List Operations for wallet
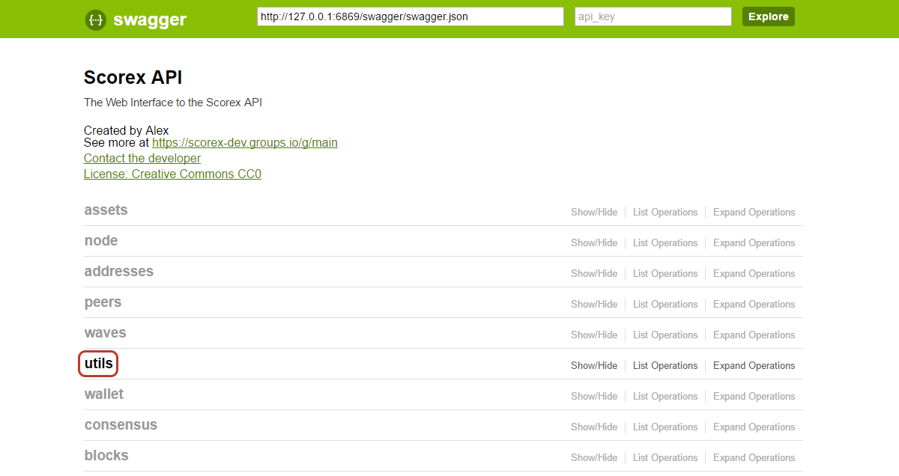 click(x=665, y=396)
